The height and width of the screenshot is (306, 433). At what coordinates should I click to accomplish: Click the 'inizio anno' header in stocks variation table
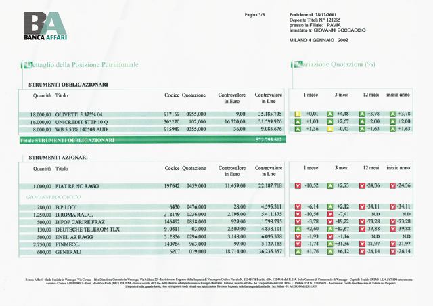pyautogui.click(x=398, y=168)
